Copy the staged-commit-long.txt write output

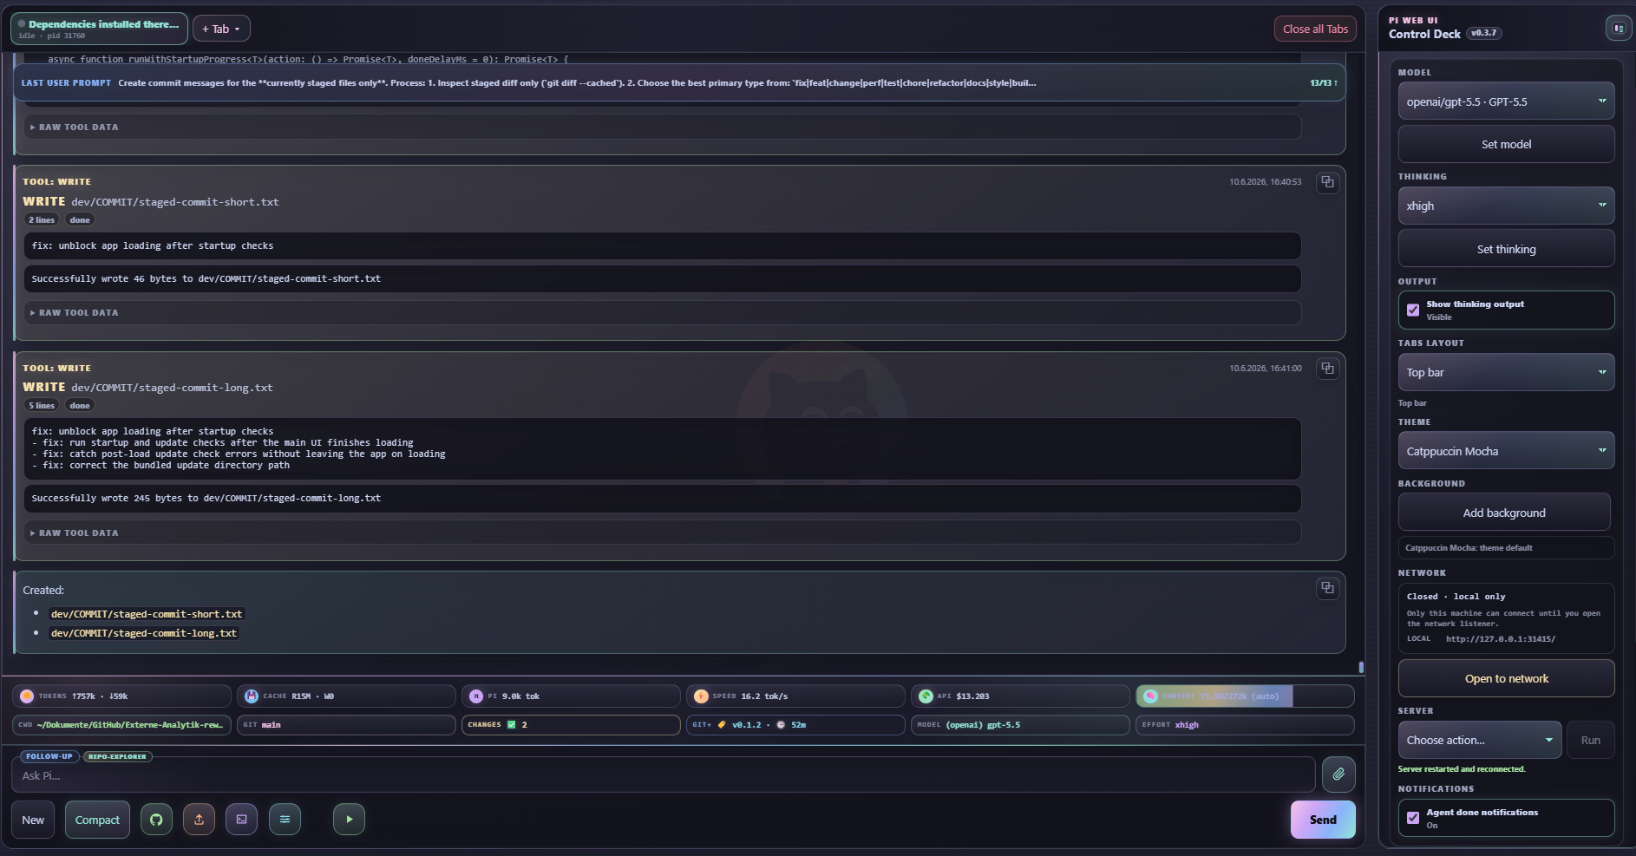pos(1327,369)
